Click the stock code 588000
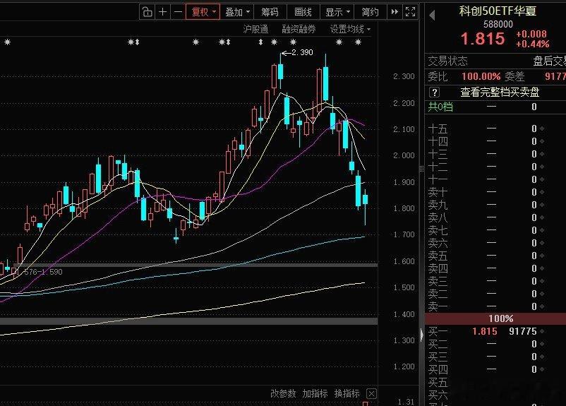 click(498, 24)
